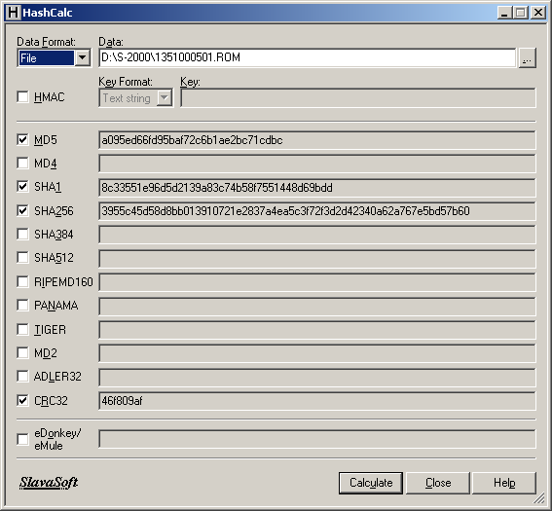This screenshot has width=552, height=511.
Task: Enable the SHA512 checkbox
Action: [23, 258]
